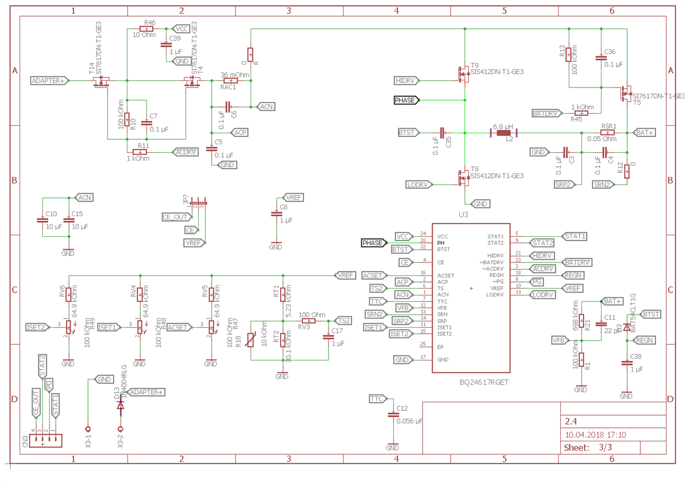Select the L2 6.8 µH inductor

pos(503,133)
